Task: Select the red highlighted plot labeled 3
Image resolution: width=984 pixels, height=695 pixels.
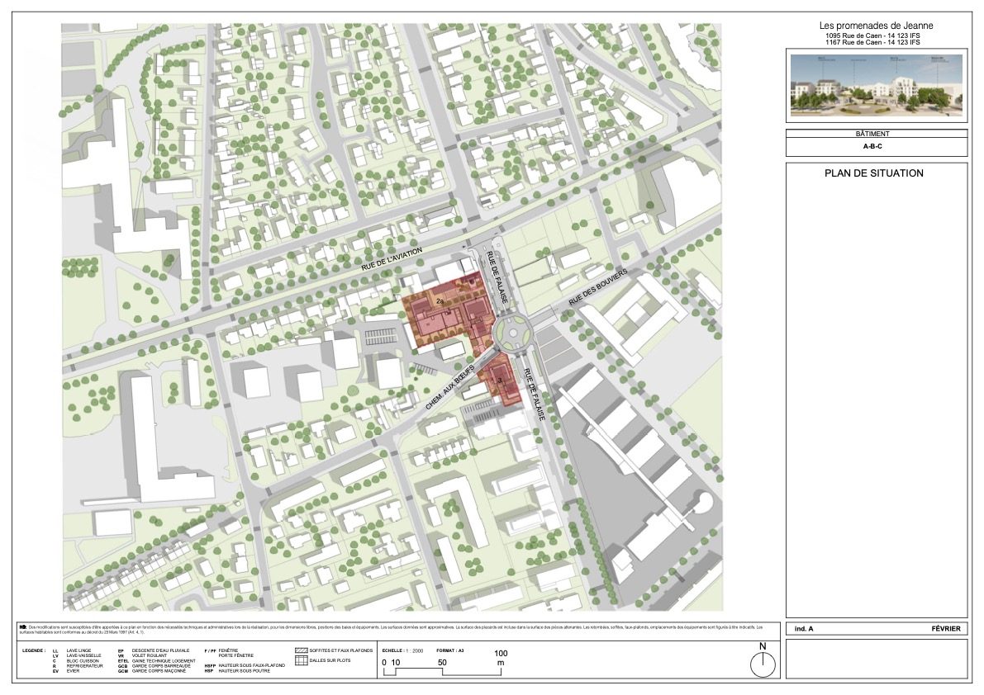Action: pos(502,381)
